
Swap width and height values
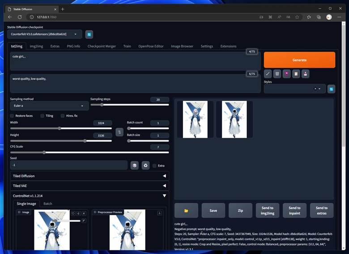[x=119, y=132]
